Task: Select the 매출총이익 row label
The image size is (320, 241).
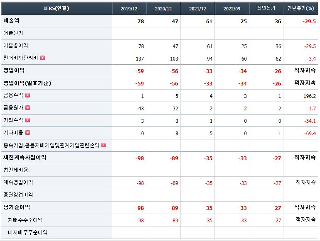Action: pyautogui.click(x=16, y=46)
